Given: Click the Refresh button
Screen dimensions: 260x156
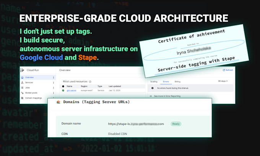Looking at the screenshot, I should tap(228, 70).
